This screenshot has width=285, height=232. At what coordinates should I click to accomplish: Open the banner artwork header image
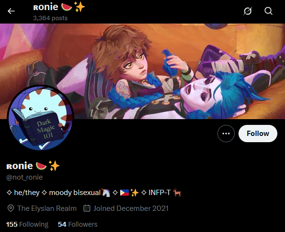tap(143, 71)
